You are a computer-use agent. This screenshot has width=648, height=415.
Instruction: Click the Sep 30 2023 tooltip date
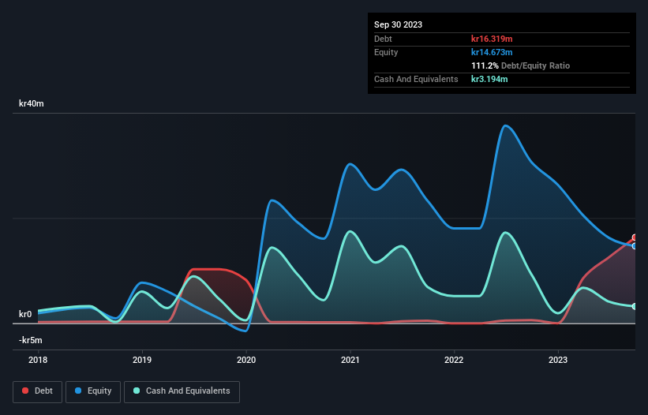pos(398,24)
